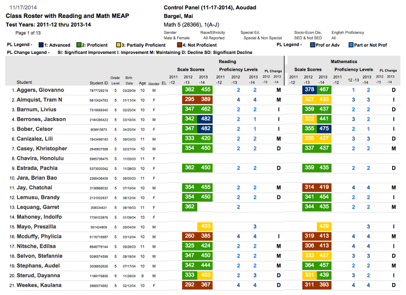
Task: Select student name Lequang, Garret
Action: (x=38, y=207)
